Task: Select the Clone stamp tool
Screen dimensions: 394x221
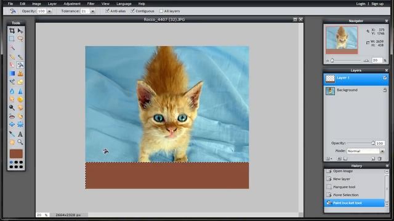Action: tap(20, 74)
